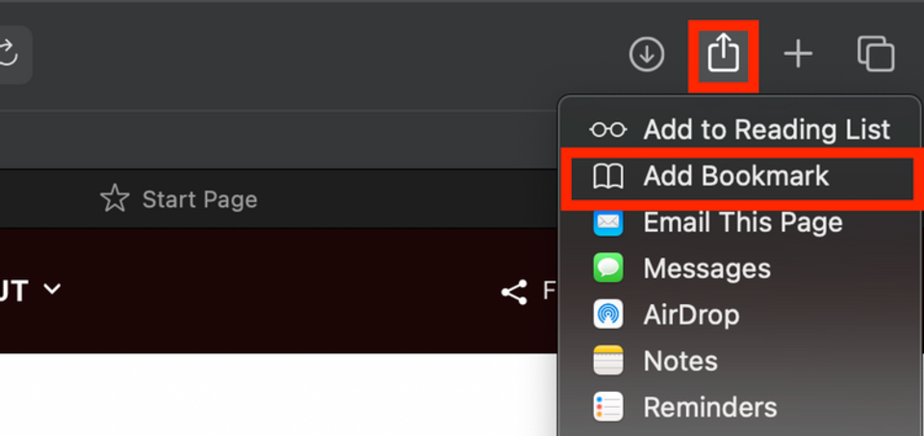
Task: Choose Add Bookmark from share menu
Action: click(739, 176)
